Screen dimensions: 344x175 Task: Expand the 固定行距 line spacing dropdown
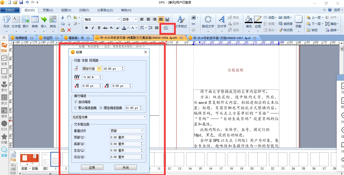click(99, 69)
